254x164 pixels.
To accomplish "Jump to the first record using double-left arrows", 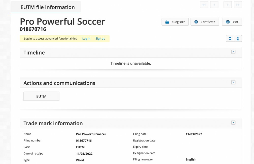I will click(x=204, y=5).
